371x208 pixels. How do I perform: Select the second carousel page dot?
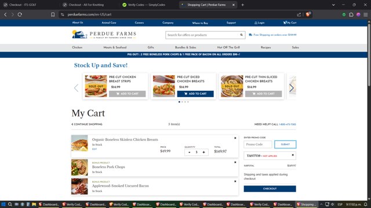(182, 102)
